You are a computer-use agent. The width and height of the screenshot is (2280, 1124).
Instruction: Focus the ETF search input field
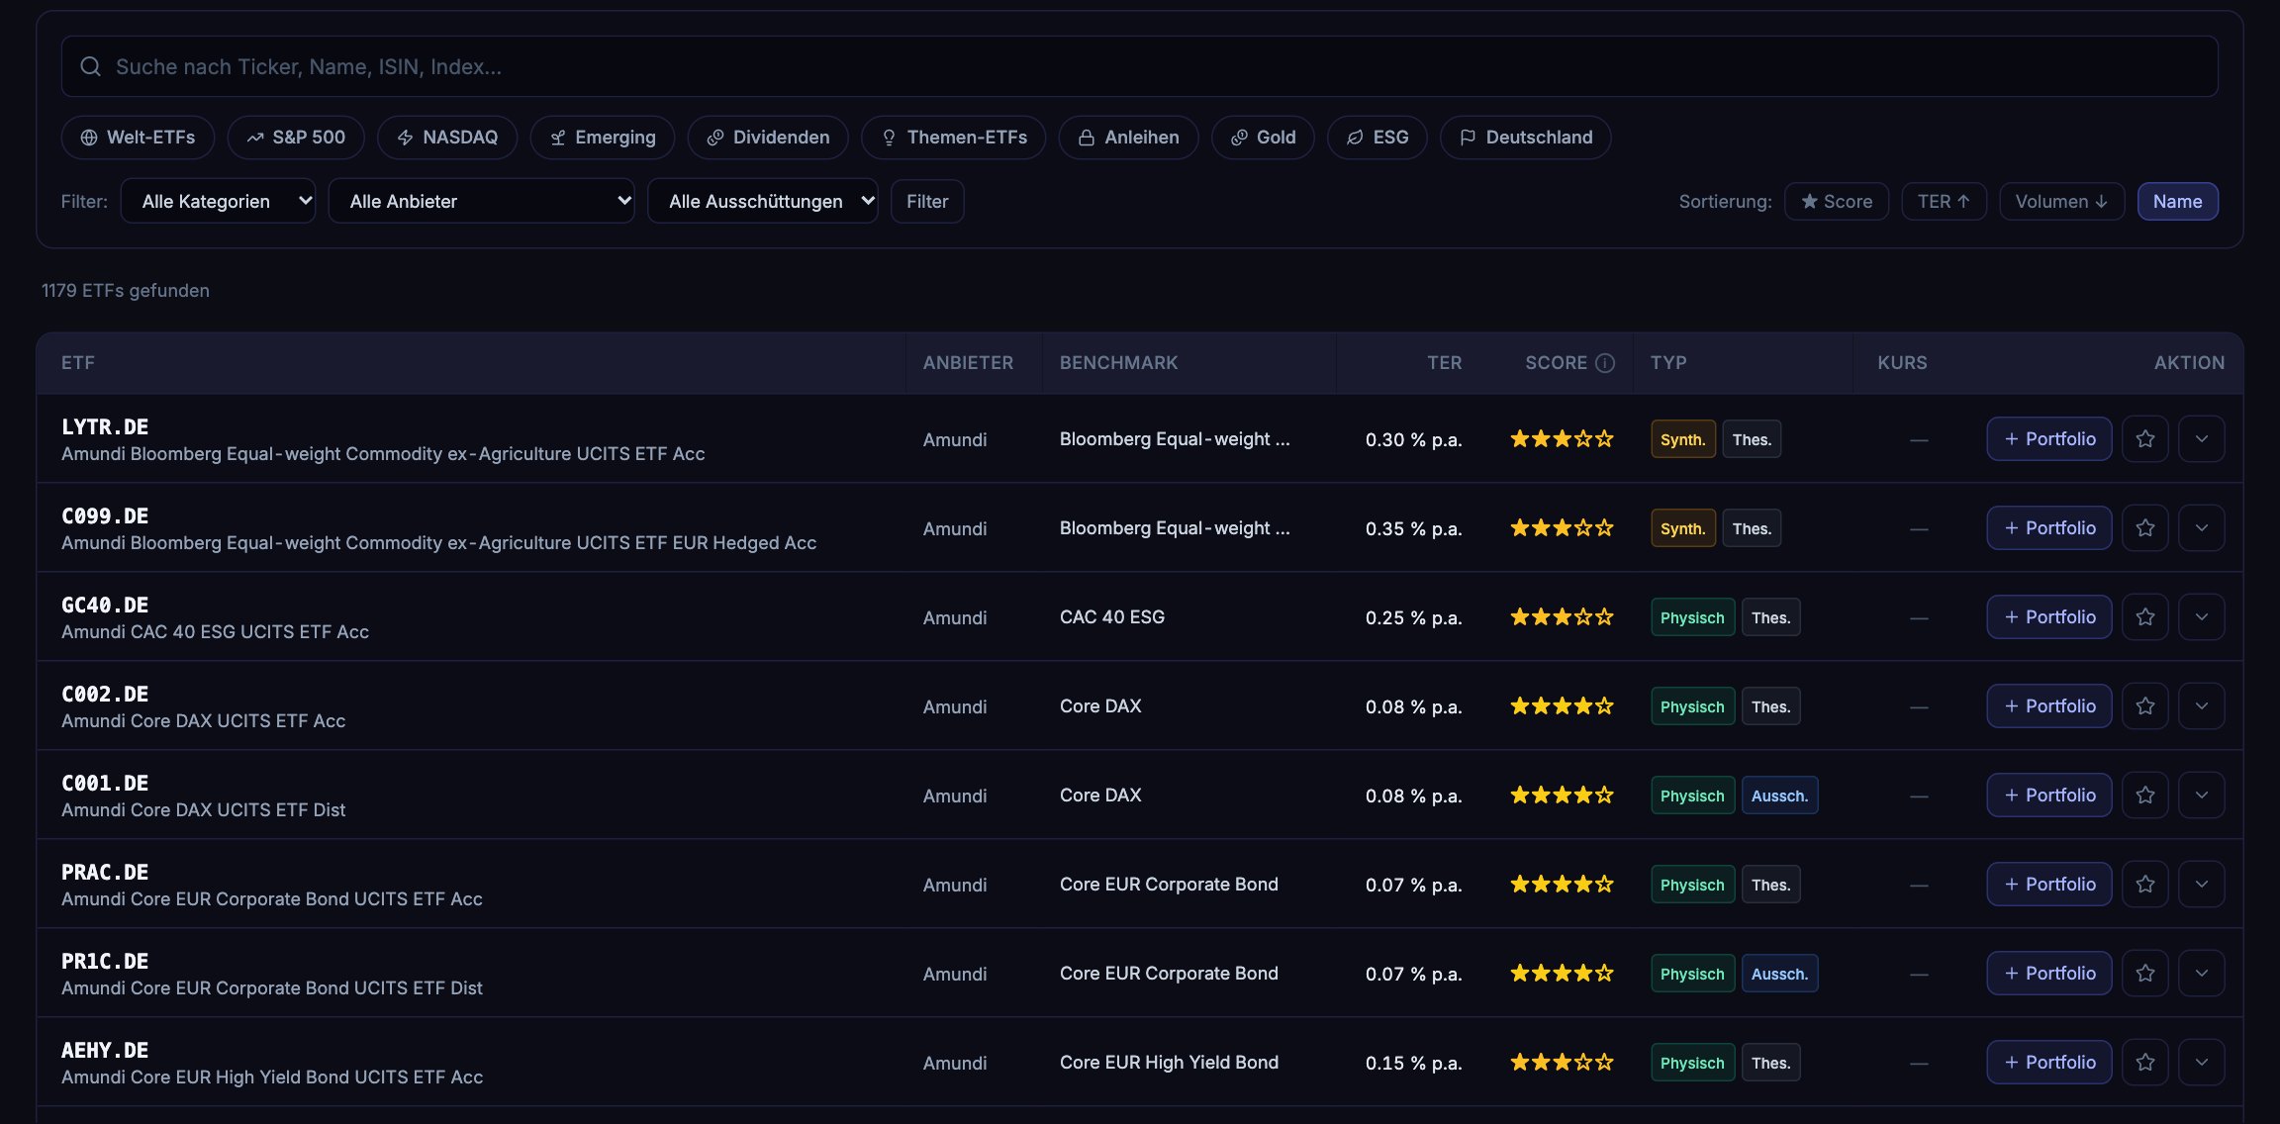1139,66
